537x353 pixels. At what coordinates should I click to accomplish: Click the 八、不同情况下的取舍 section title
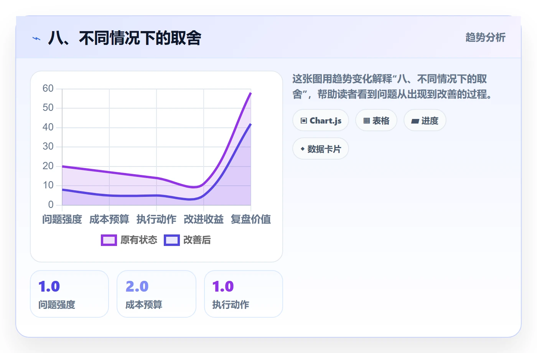click(x=125, y=38)
